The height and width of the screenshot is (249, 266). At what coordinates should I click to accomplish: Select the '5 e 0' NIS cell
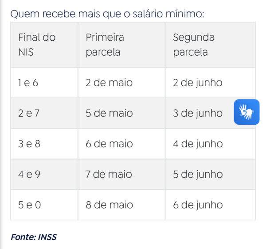(29, 205)
